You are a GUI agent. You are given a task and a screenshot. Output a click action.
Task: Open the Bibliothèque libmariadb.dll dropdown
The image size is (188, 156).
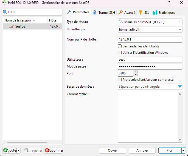pyautogui.click(x=180, y=29)
